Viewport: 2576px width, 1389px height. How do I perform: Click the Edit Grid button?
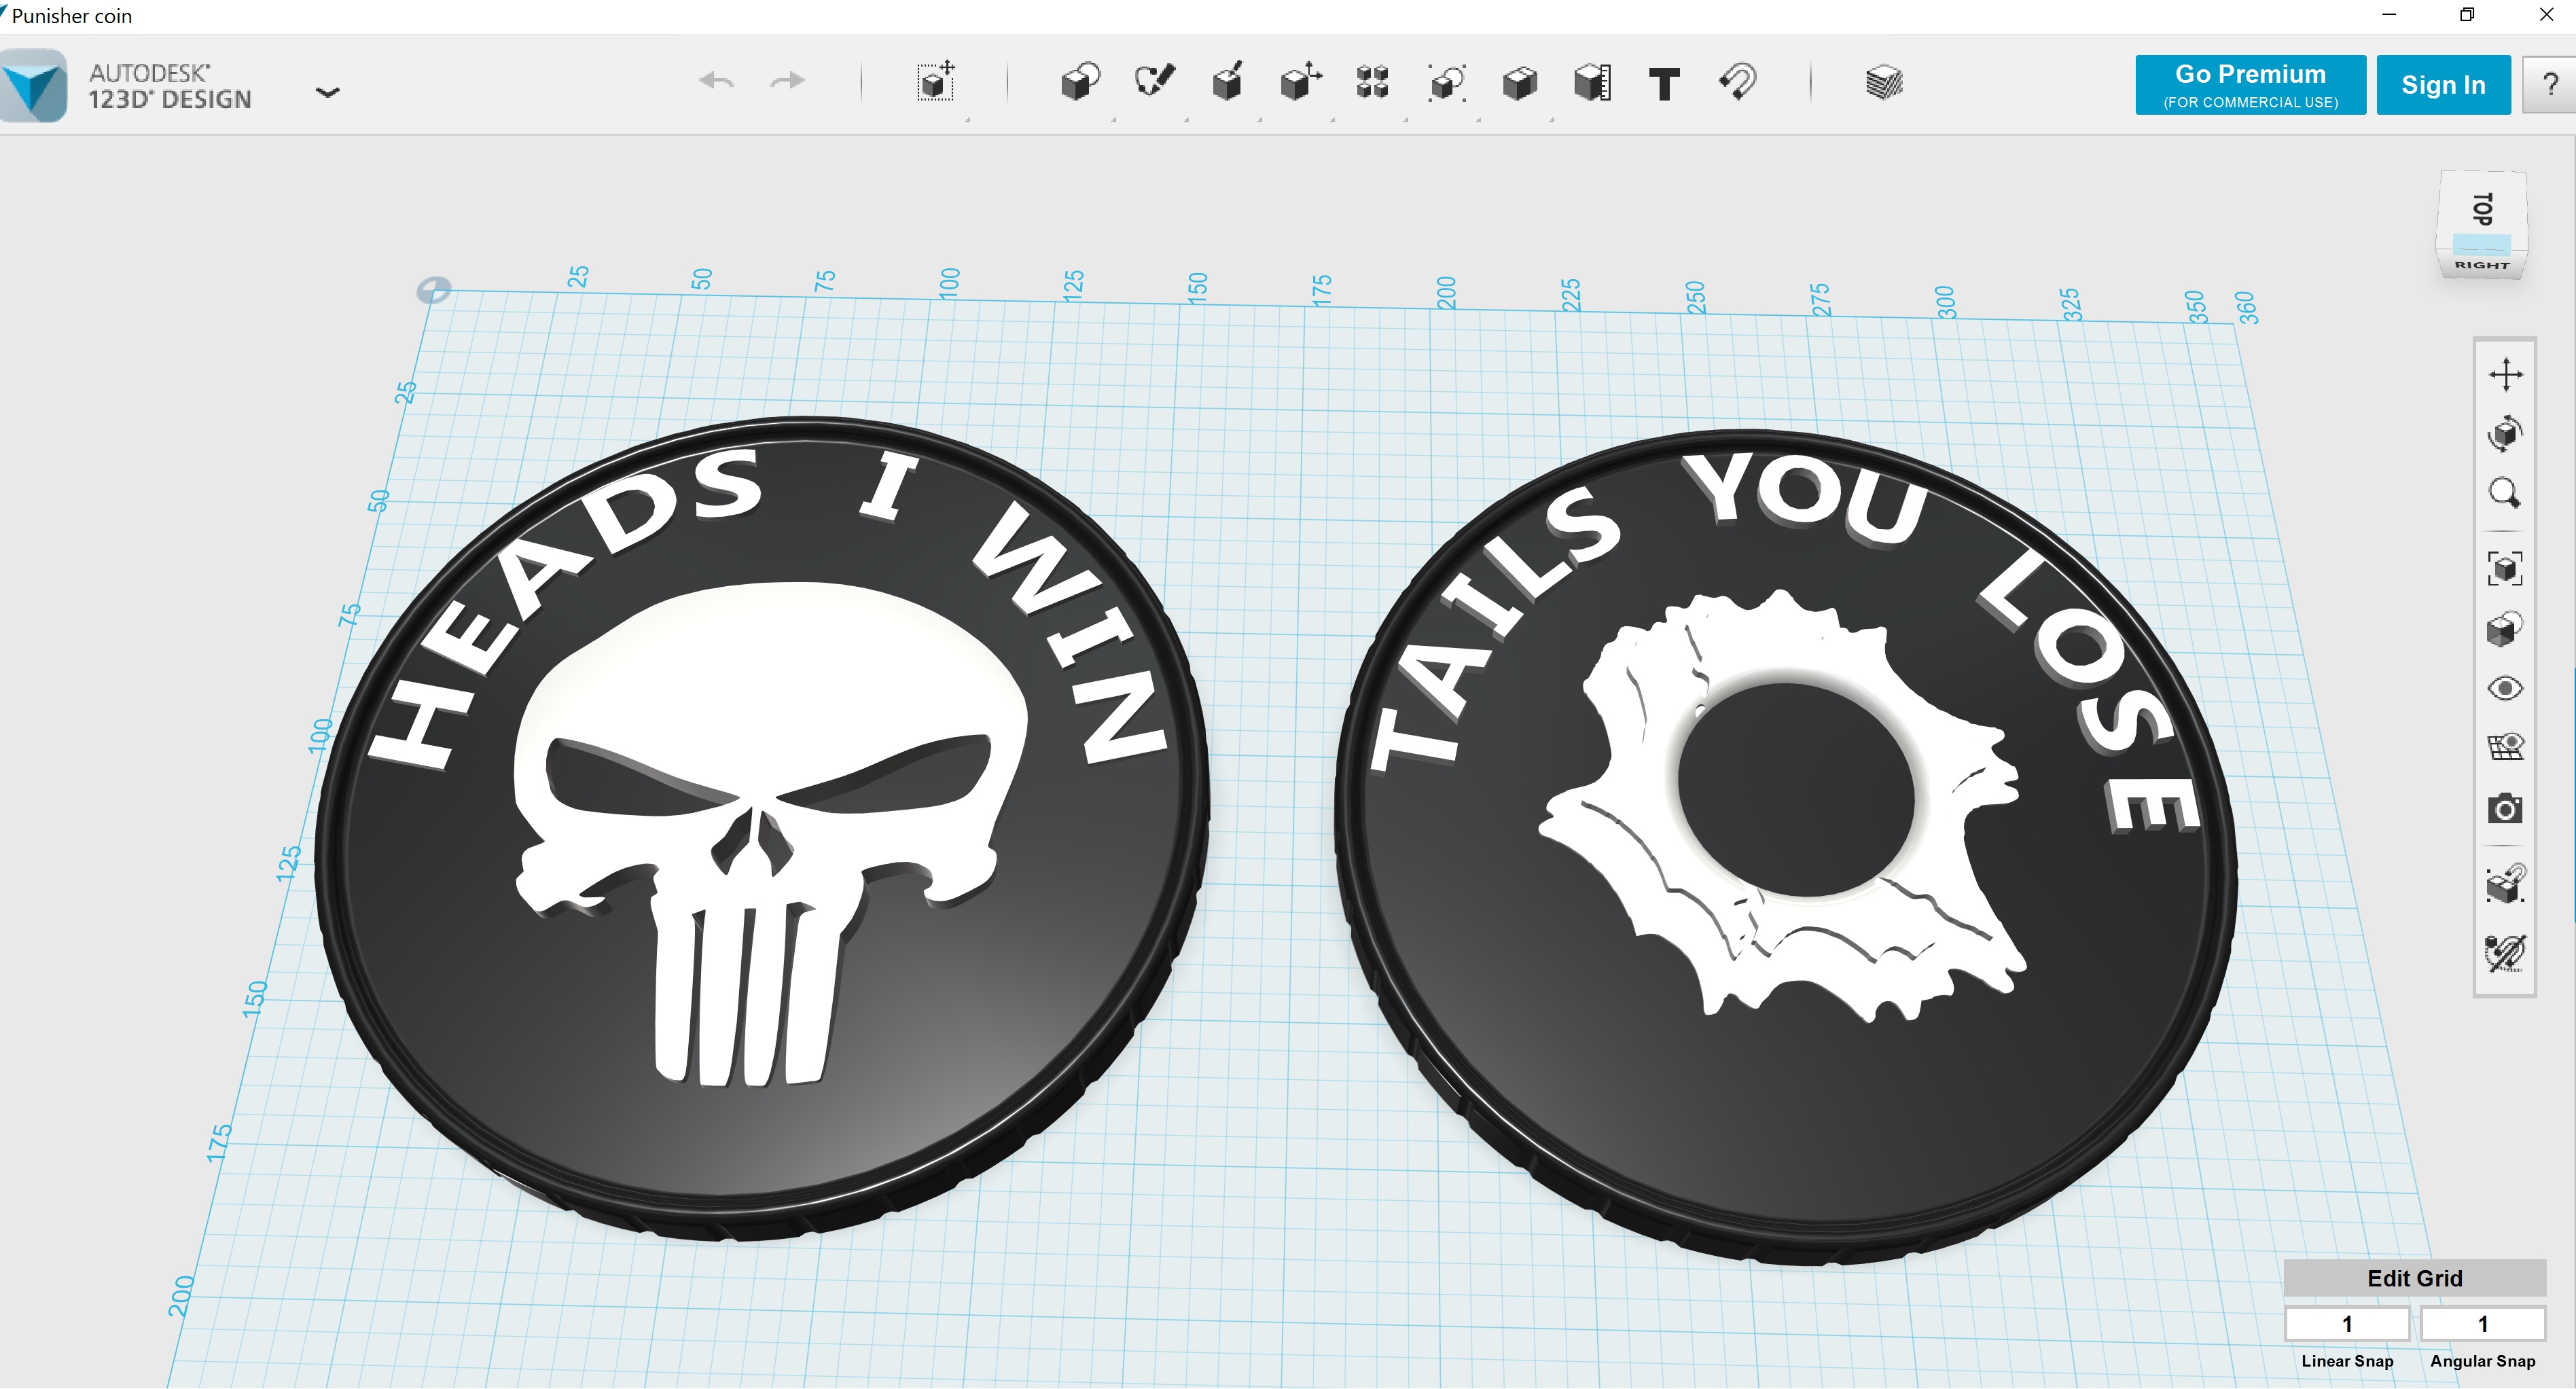click(x=2414, y=1278)
